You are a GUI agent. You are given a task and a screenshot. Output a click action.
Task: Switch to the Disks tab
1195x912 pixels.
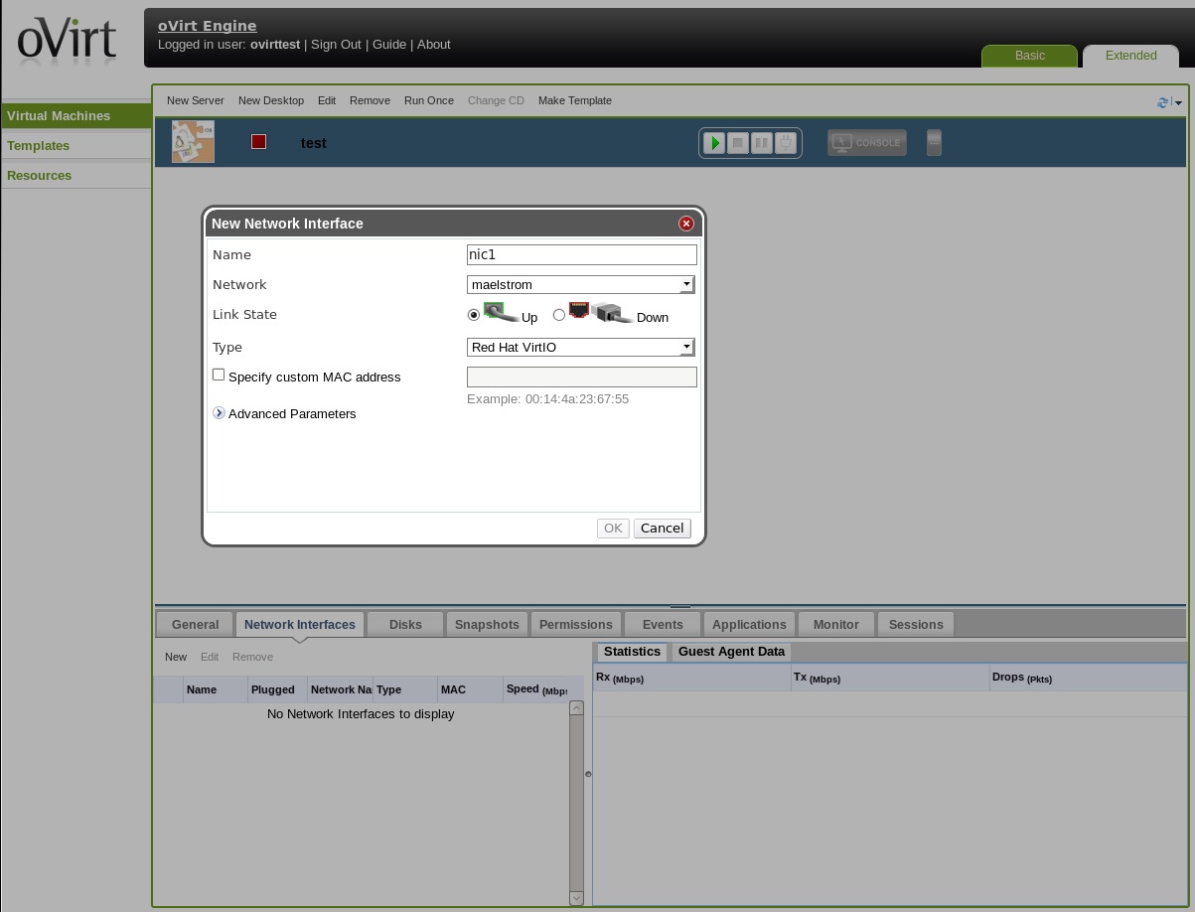click(405, 624)
